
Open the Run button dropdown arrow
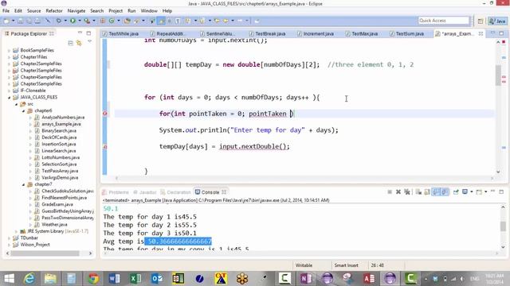(x=79, y=21)
